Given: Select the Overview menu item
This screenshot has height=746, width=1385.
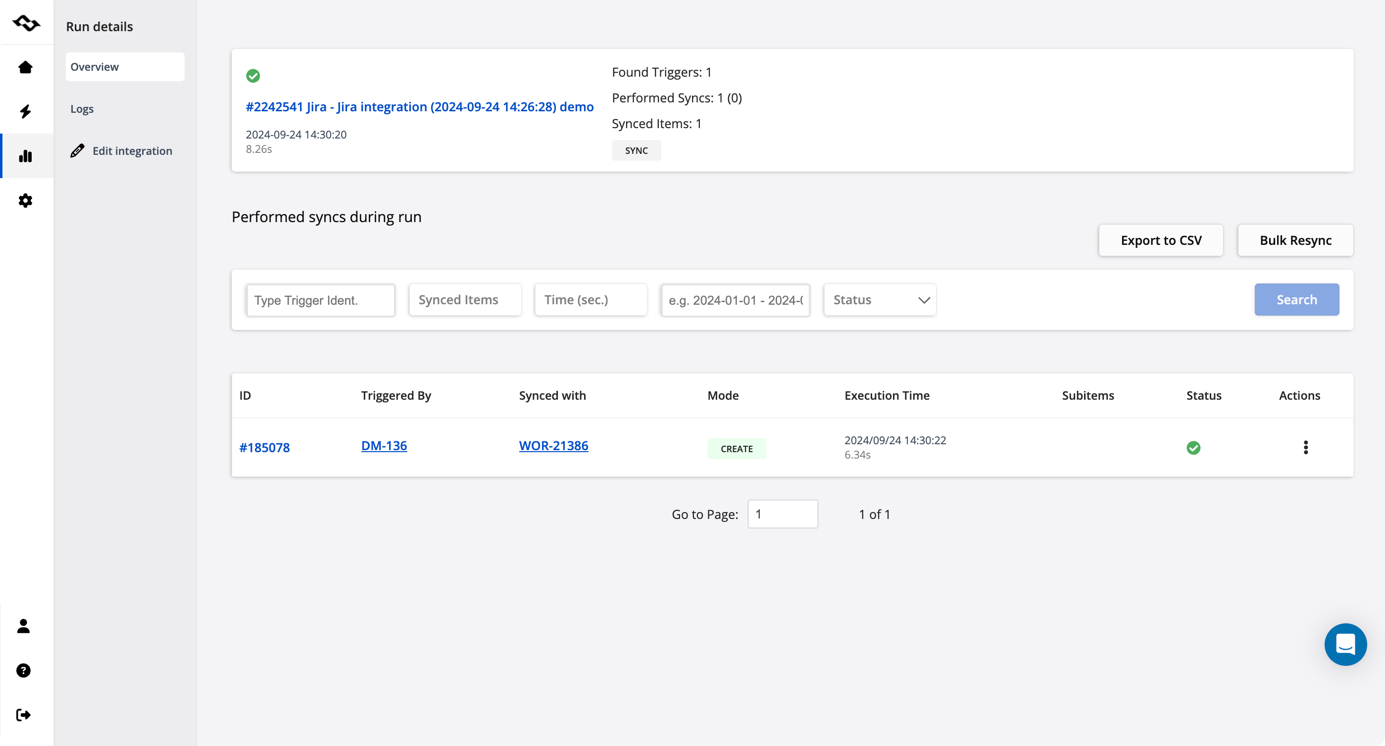Looking at the screenshot, I should (125, 67).
